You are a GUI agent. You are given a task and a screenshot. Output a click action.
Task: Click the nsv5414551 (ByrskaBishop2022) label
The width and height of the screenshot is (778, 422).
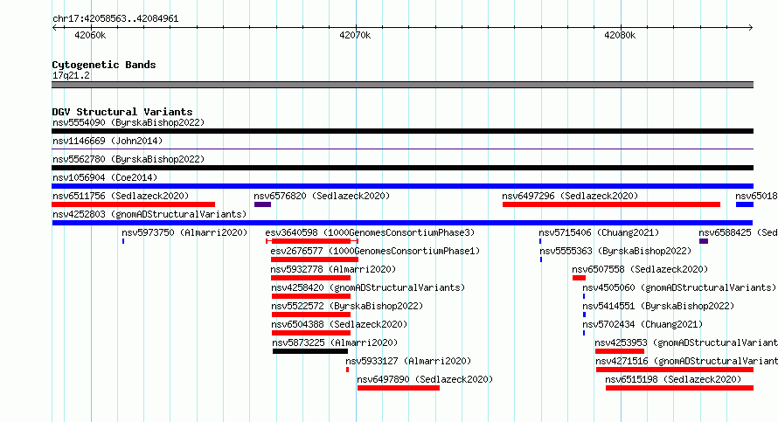(x=658, y=306)
